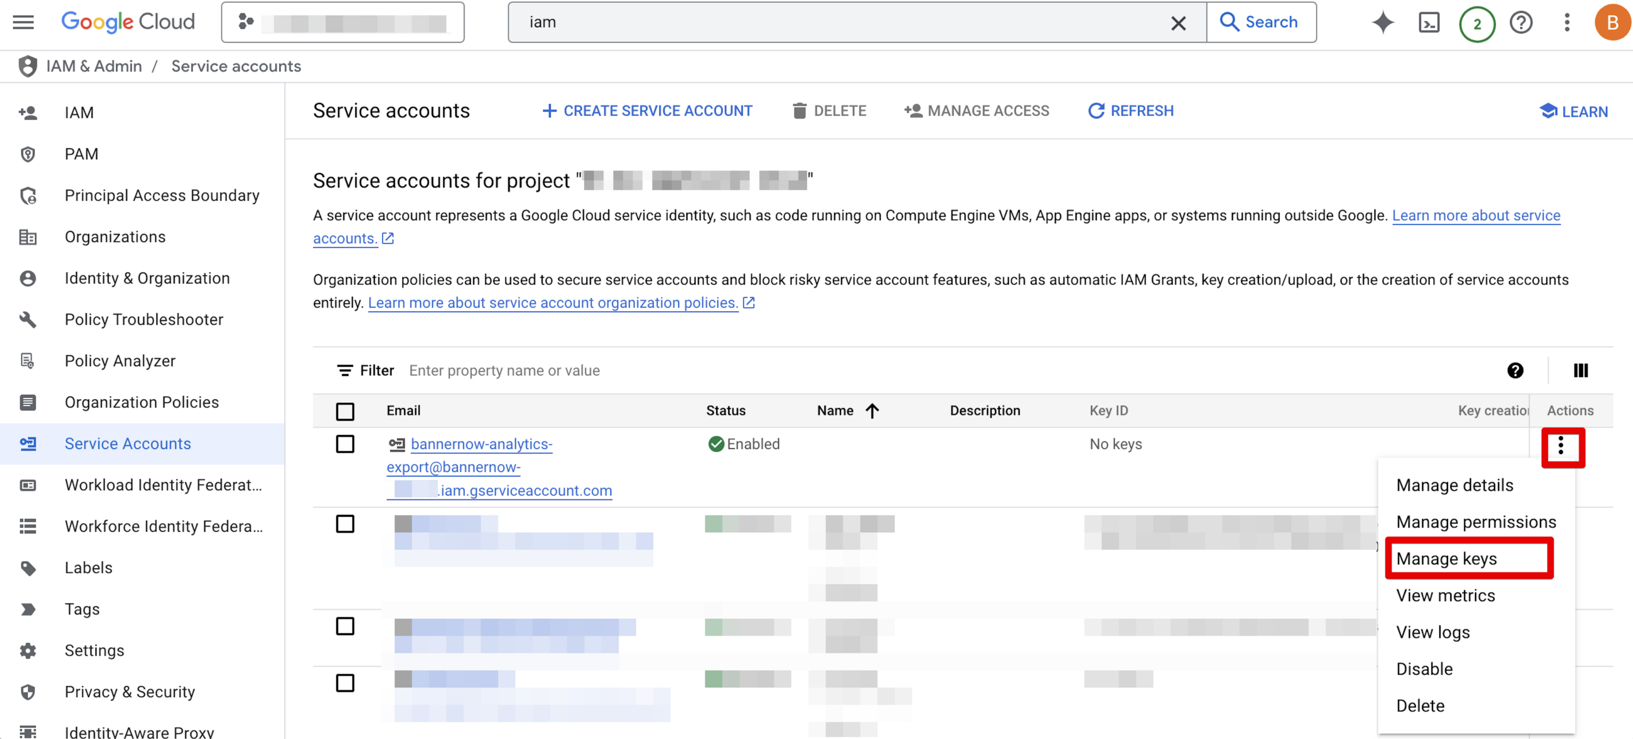
Task: Click the Labels tag icon
Action: (x=28, y=568)
